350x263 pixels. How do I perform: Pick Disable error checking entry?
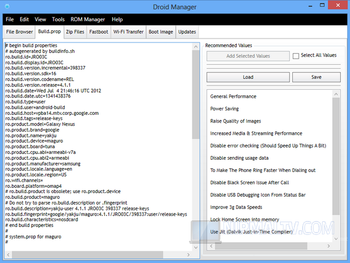click(268, 146)
